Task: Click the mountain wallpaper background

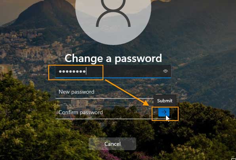Action: pos(203,38)
